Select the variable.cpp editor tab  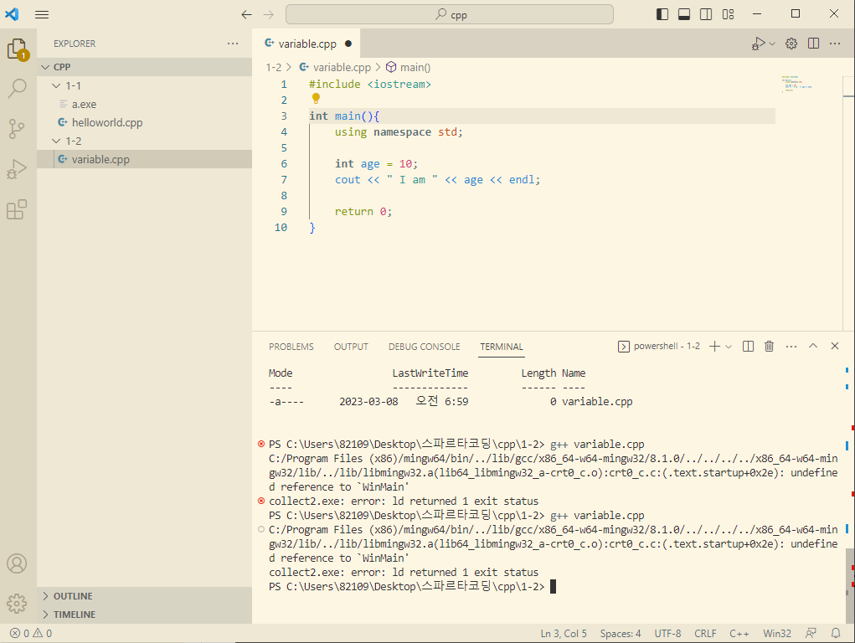pos(306,44)
